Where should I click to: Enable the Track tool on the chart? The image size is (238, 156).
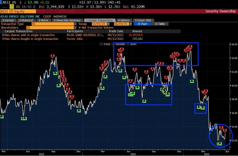click(x=105, y=44)
